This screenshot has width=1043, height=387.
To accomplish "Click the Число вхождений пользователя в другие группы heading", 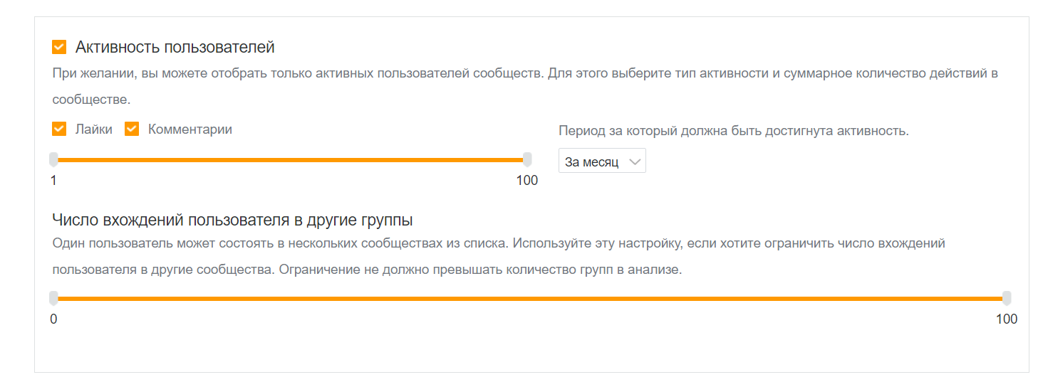I will pos(233,219).
